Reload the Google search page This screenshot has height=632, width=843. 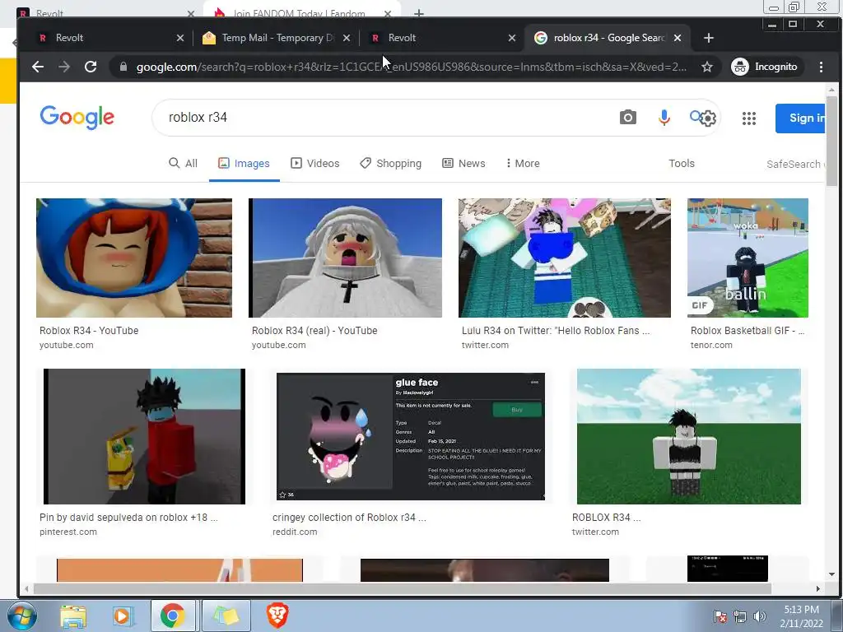(91, 67)
